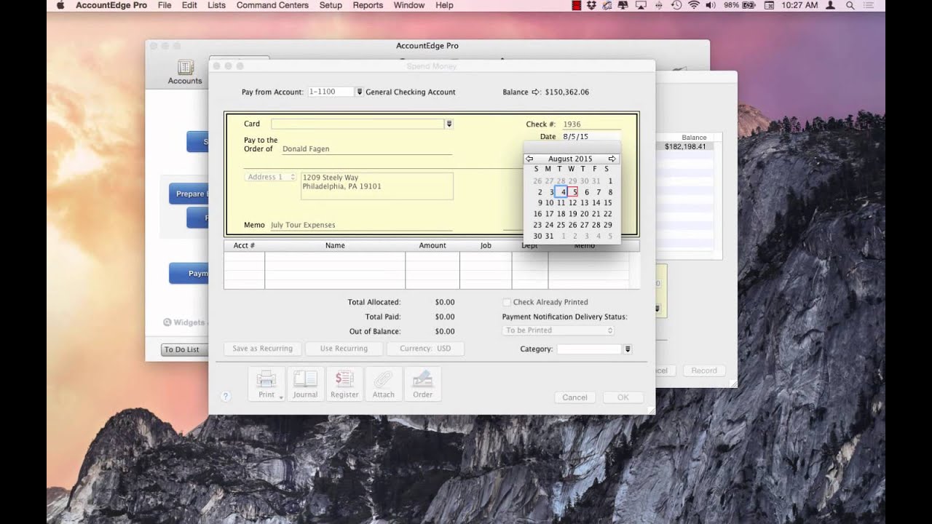The height and width of the screenshot is (524, 932).
Task: Click the Memo field with July Tour Expenses
Action: pyautogui.click(x=361, y=225)
